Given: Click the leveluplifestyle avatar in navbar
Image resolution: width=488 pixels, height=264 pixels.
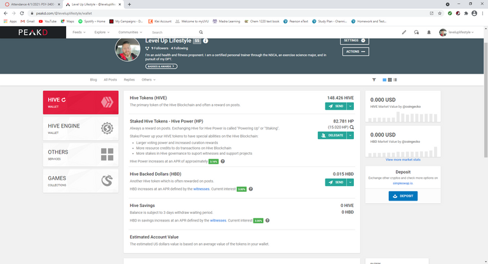Looking at the screenshot, I should tap(443, 32).
